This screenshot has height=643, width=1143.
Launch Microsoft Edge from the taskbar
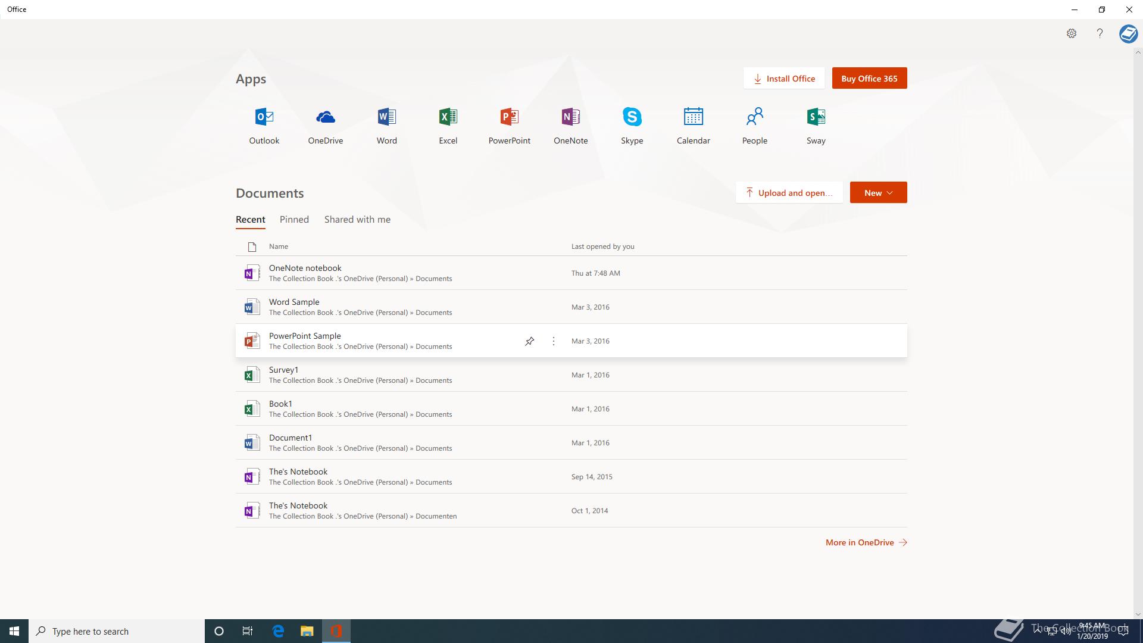tap(278, 631)
